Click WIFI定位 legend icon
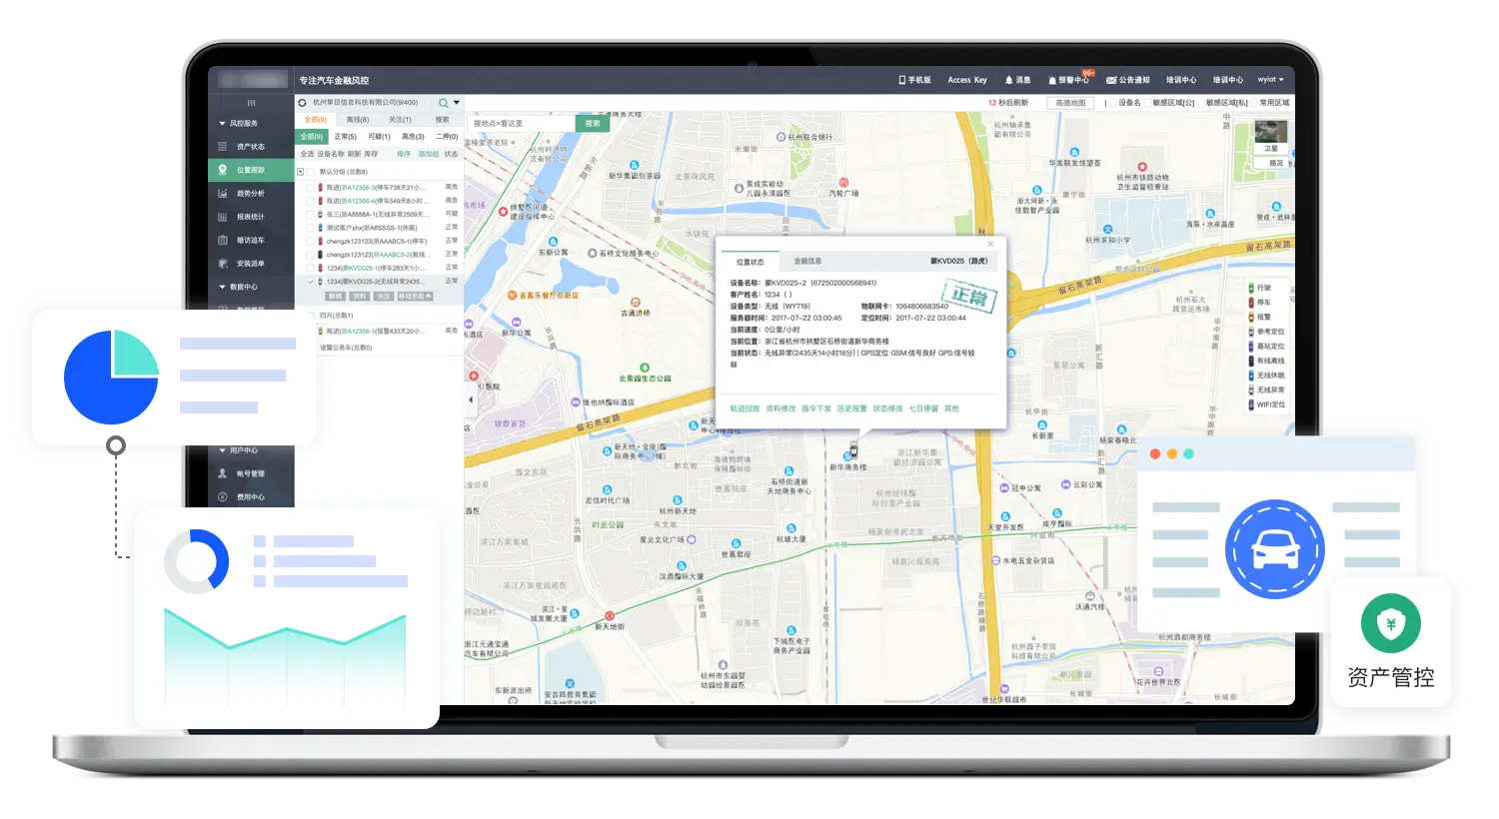This screenshot has width=1499, height=819. click(x=1250, y=405)
